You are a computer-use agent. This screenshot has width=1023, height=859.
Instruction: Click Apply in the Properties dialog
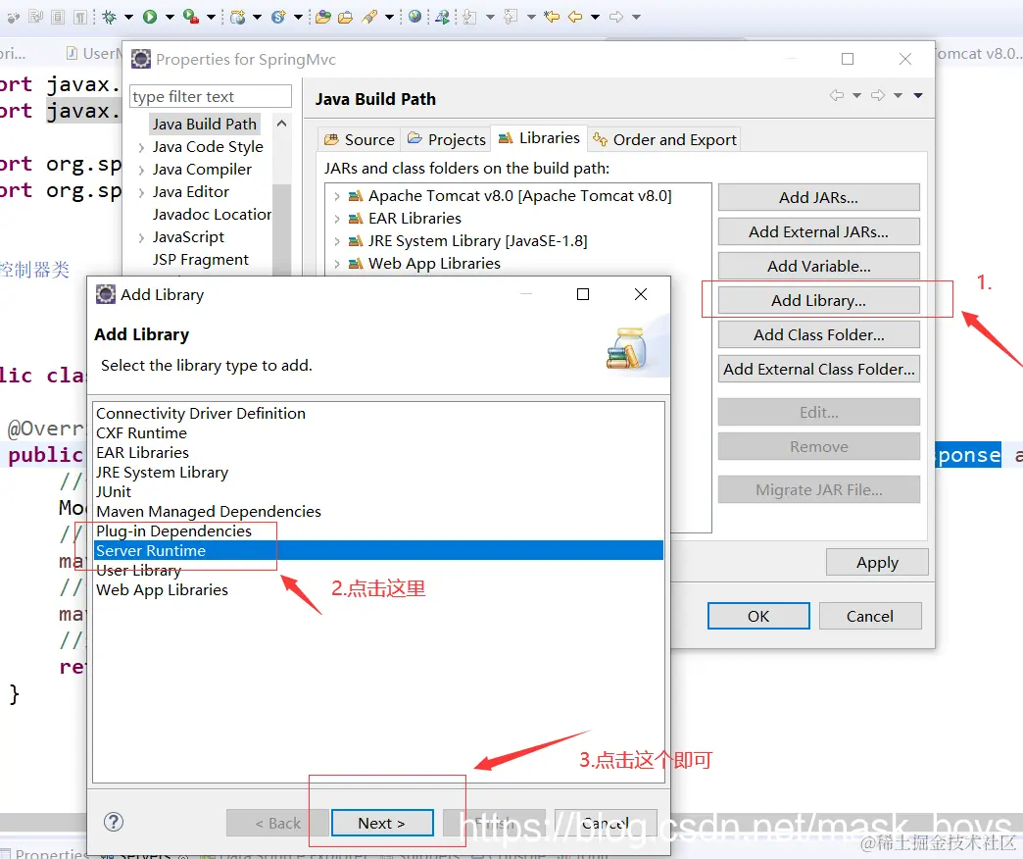(x=877, y=562)
